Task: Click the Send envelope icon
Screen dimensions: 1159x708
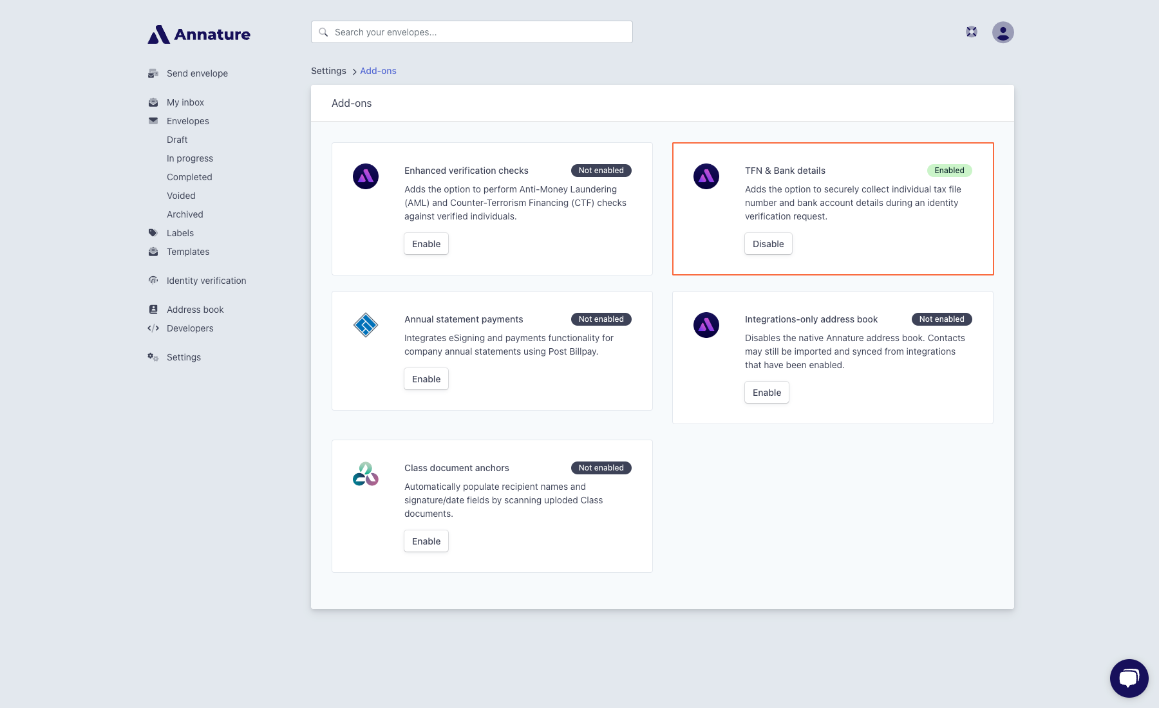Action: [x=153, y=73]
